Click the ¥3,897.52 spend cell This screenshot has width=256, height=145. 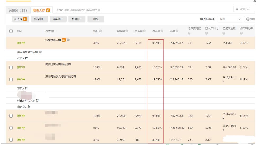point(176,43)
